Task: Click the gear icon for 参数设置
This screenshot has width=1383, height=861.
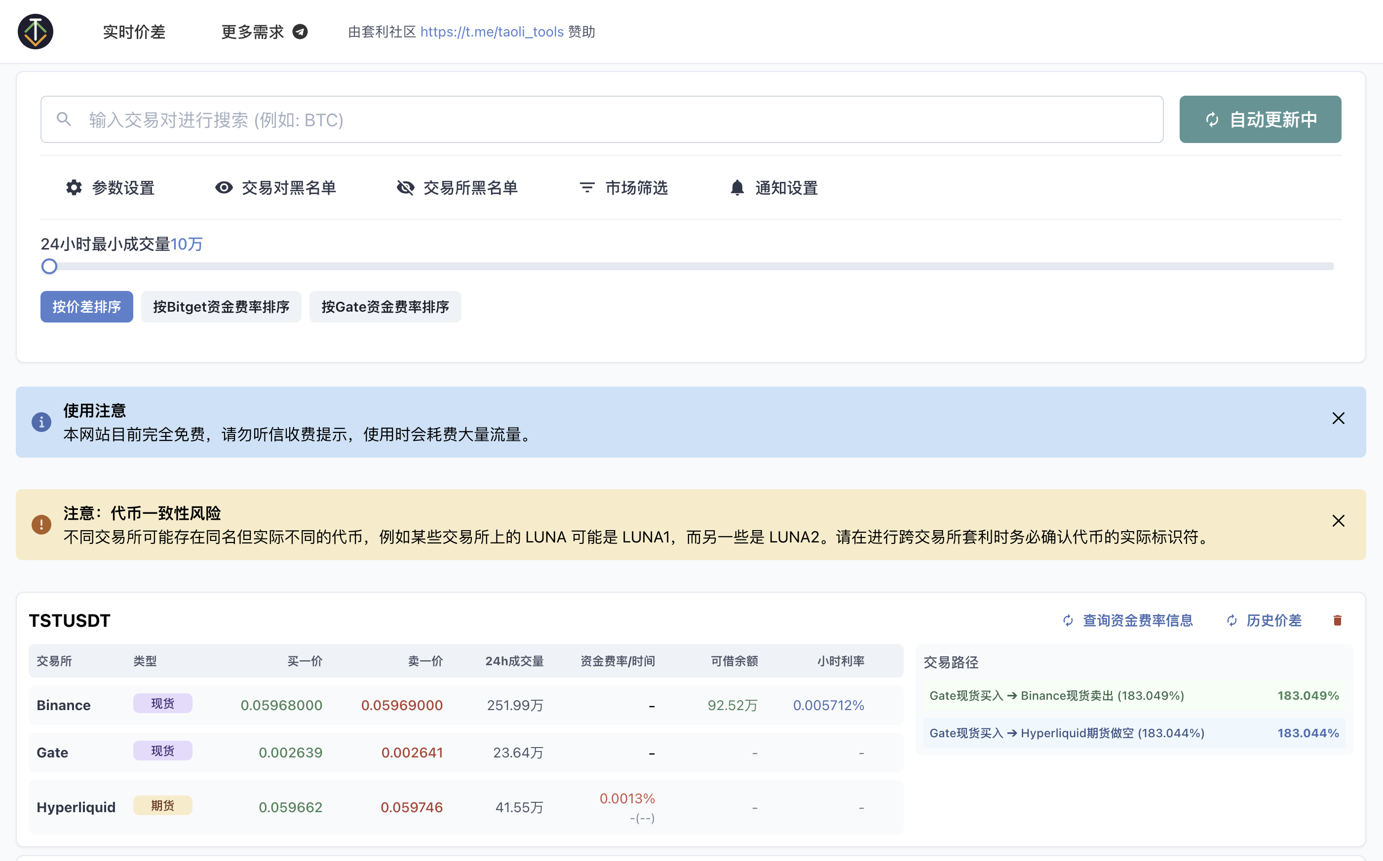Action: click(x=74, y=187)
